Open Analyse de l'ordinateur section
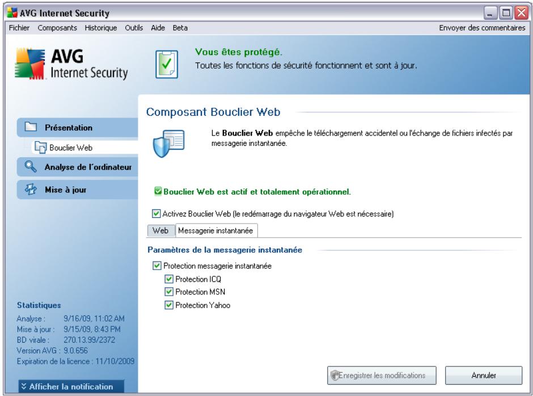 tap(78, 167)
